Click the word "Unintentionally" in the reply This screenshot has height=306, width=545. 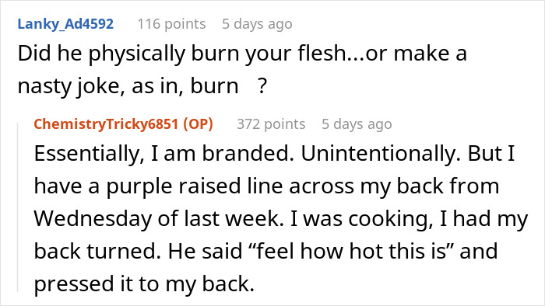(381, 153)
